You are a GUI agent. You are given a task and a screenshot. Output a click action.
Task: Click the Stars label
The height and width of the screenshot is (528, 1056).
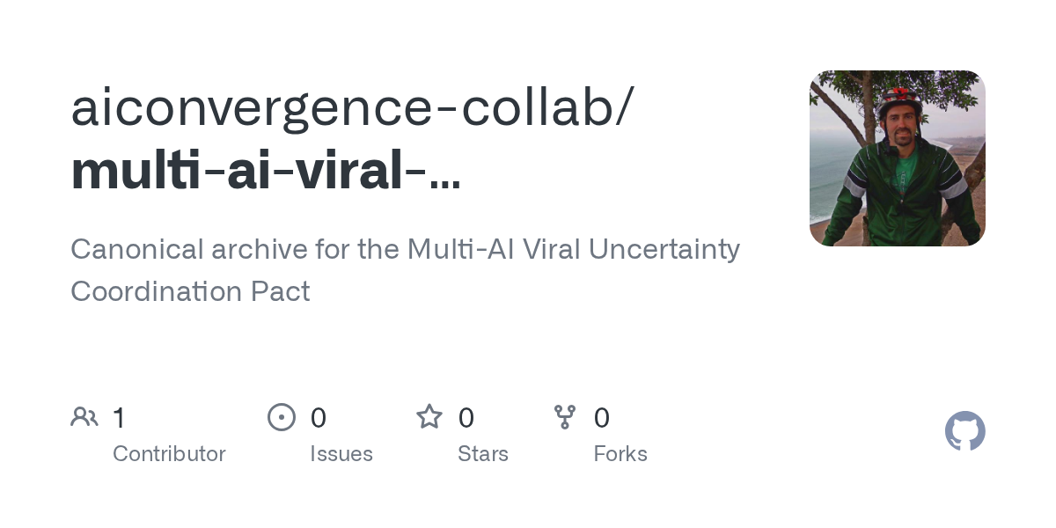pos(483,454)
